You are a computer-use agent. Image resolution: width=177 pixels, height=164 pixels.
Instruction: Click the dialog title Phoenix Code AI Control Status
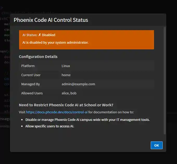[51, 20]
